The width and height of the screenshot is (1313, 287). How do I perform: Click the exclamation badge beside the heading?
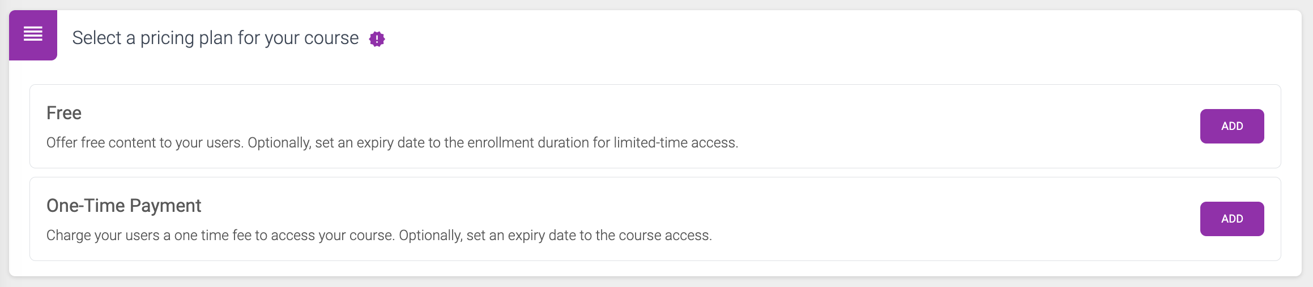click(377, 39)
